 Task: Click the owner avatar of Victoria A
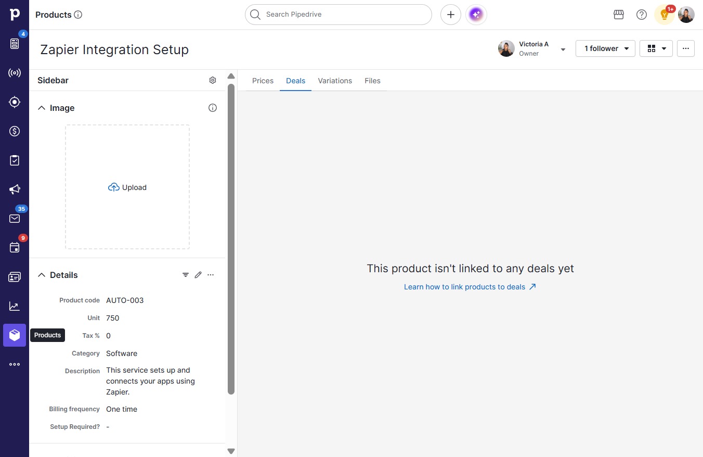506,48
